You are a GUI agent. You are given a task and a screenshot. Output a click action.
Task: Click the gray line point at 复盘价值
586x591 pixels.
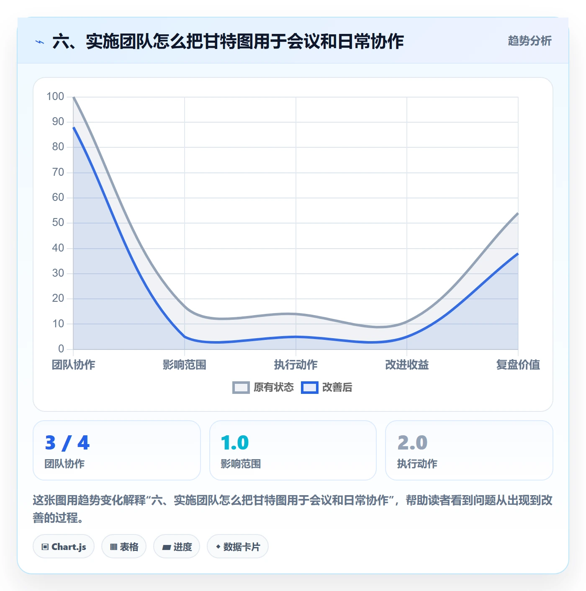point(518,213)
